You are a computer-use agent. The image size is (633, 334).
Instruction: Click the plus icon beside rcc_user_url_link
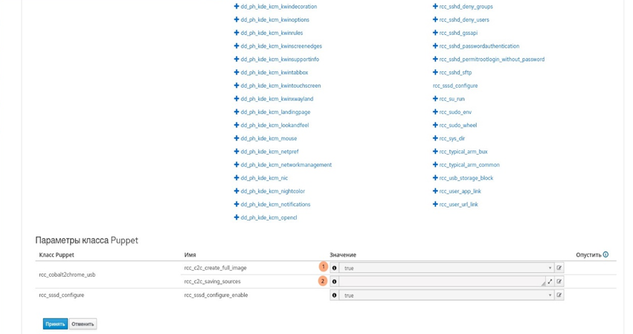click(435, 205)
